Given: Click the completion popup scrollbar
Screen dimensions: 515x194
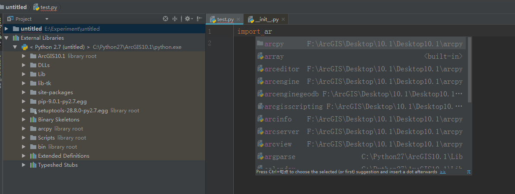Looking at the screenshot, I should coord(469,69).
